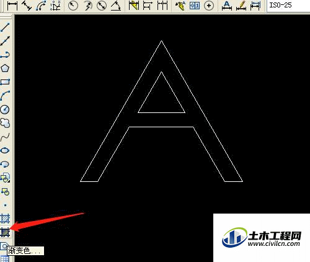
Task: Click the Quick Leader icon
Action: (180, 6)
